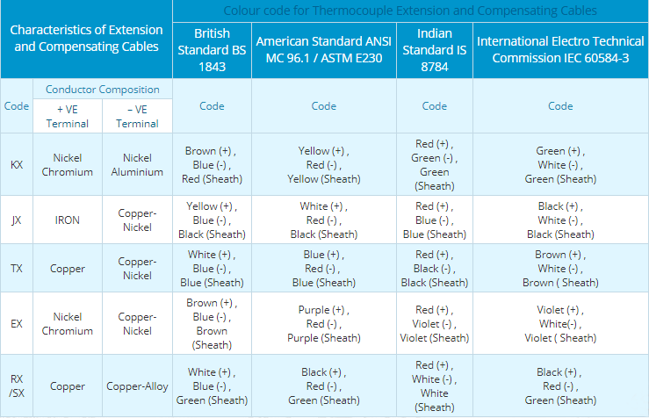The width and height of the screenshot is (649, 418).
Task: Click the Black, White, Black (Sheath) IEC cell
Action: click(560, 220)
